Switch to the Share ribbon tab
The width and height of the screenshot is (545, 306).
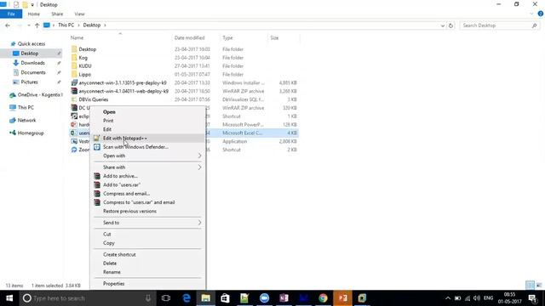[x=57, y=14]
